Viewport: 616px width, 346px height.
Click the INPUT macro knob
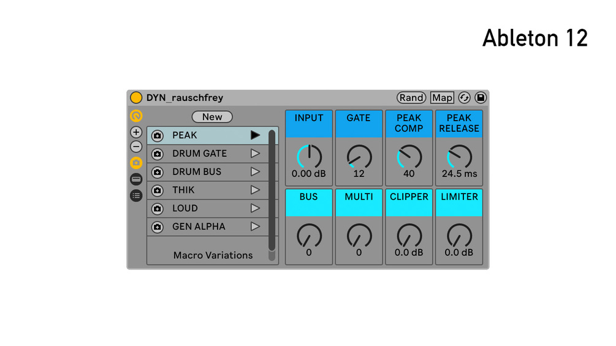point(309,157)
